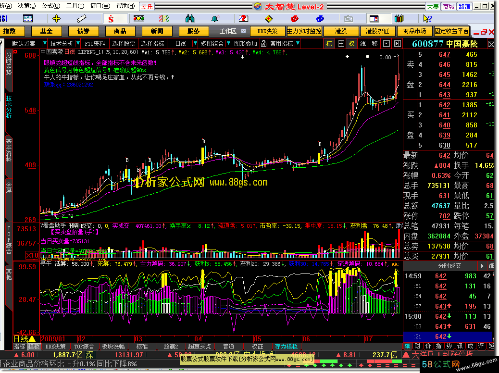Toggle the 评 comment tab in bottom right
Viewport: 499px width, 373px height.
[x=481, y=346]
